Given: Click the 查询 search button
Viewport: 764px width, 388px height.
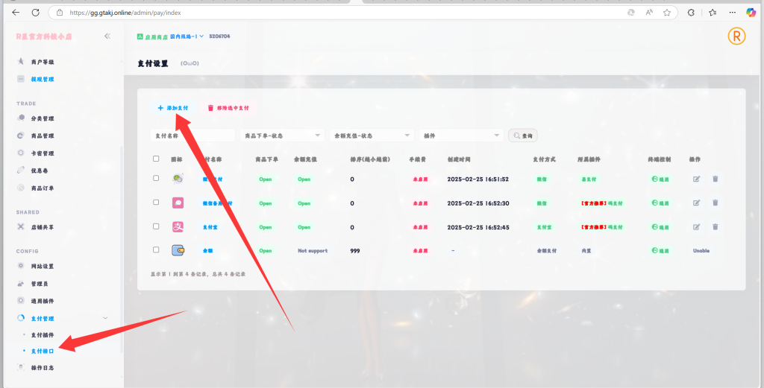Looking at the screenshot, I should click(522, 136).
